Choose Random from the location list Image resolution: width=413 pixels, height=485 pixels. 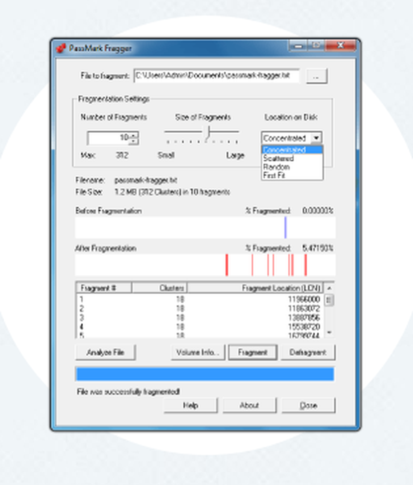click(292, 167)
